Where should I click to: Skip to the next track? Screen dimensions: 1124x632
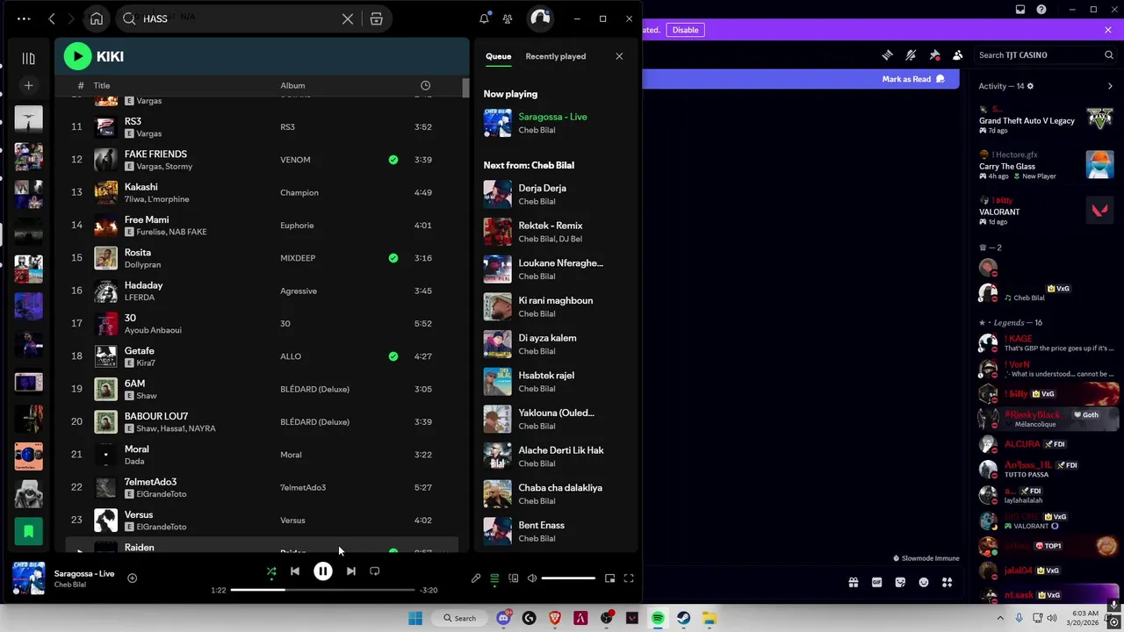[350, 571]
